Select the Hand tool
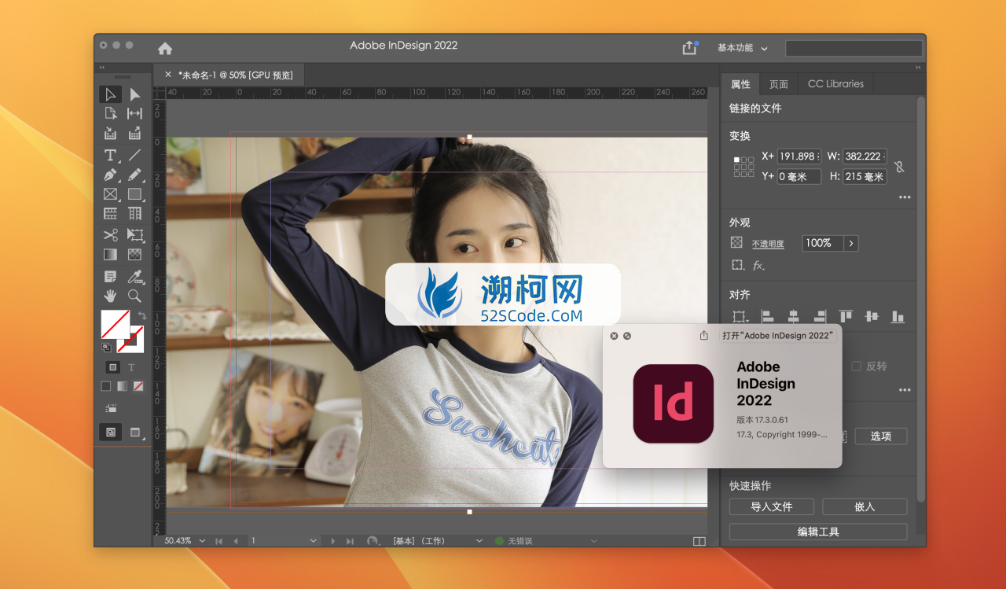Viewport: 1006px width, 589px height. pos(110,296)
